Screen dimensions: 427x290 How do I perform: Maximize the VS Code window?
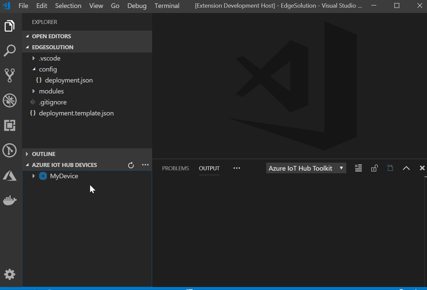[397, 6]
